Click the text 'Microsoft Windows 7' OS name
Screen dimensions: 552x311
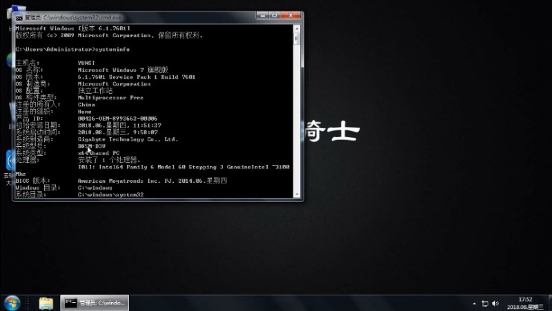coord(110,70)
